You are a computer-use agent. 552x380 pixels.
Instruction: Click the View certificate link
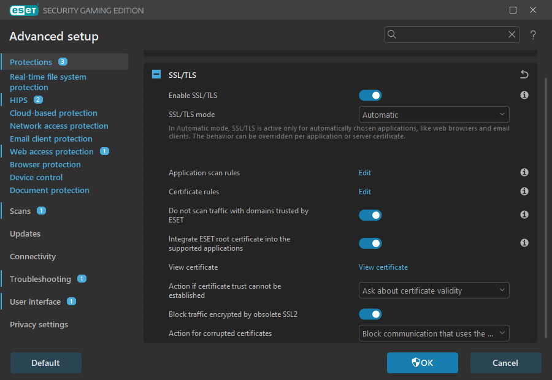coord(383,267)
